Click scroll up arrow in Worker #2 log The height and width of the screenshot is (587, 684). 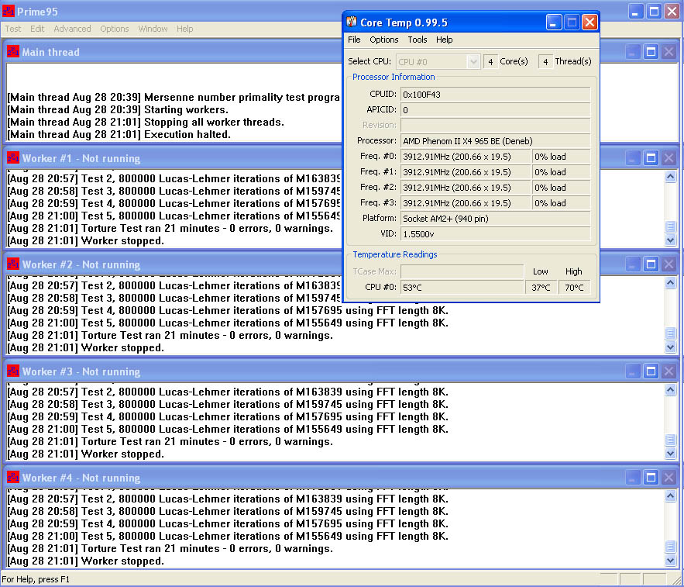[671, 283]
